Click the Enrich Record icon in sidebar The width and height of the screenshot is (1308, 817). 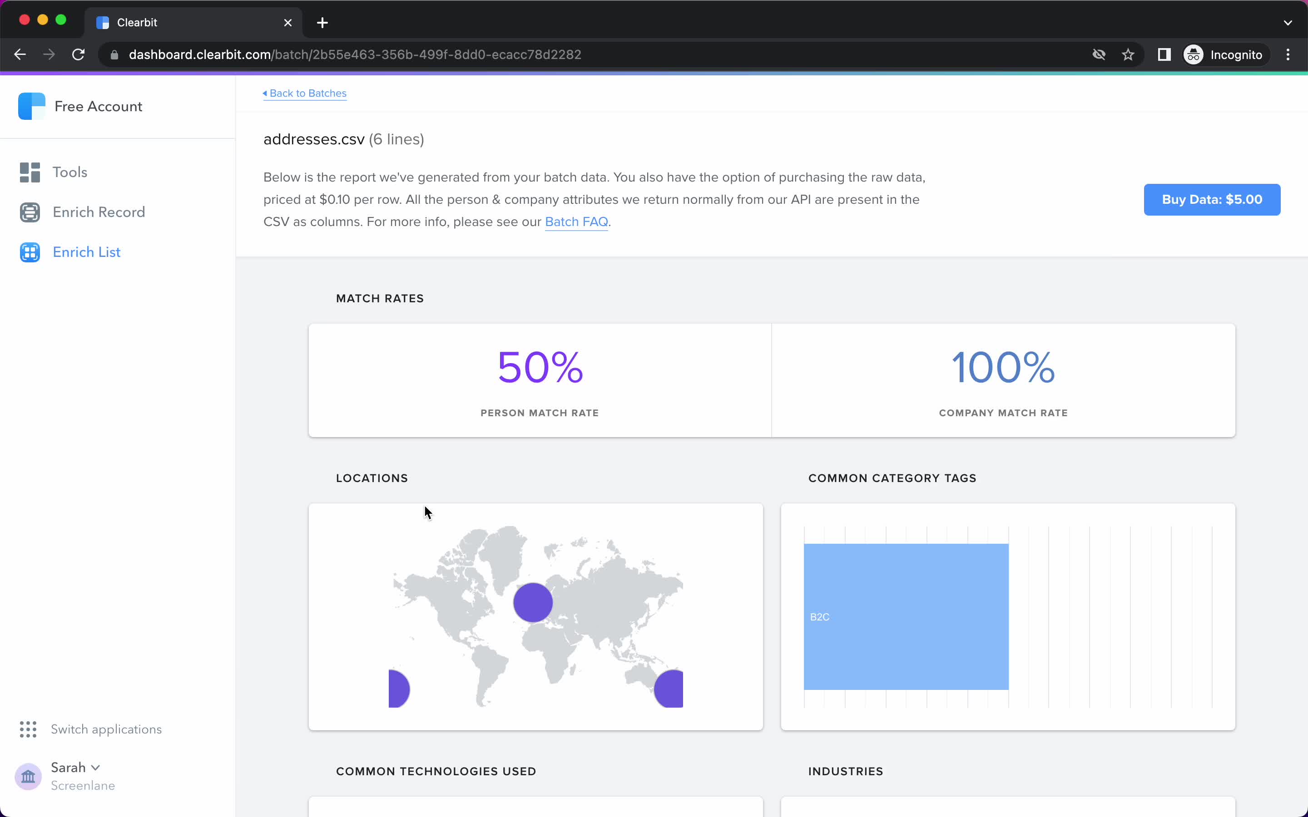click(x=30, y=212)
